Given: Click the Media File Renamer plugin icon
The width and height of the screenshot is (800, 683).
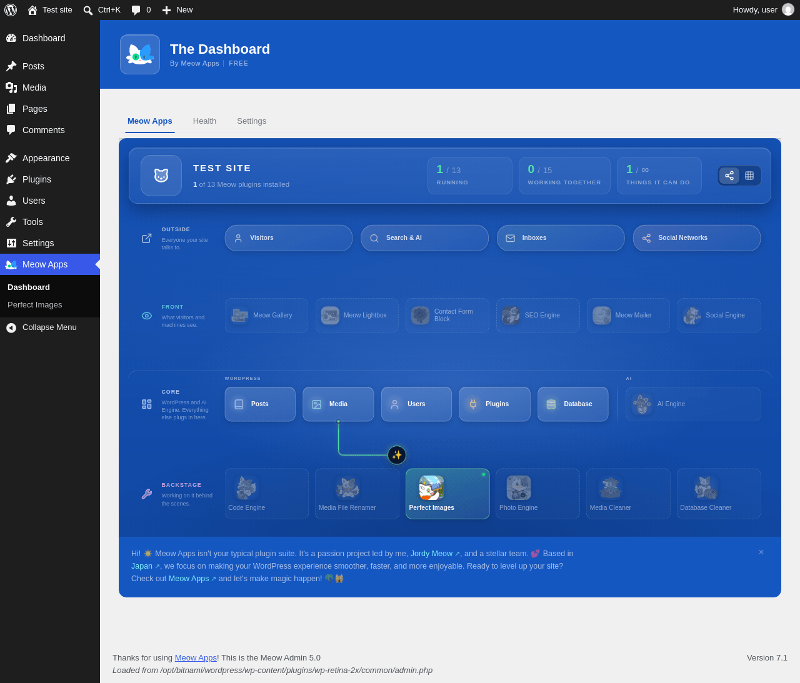Looking at the screenshot, I should click(347, 487).
